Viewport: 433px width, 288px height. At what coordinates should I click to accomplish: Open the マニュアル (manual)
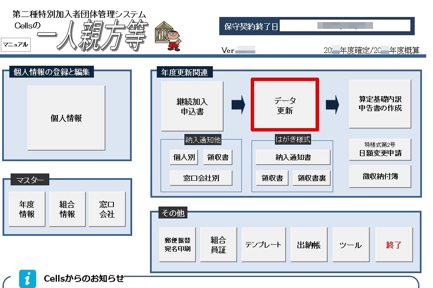click(16, 45)
